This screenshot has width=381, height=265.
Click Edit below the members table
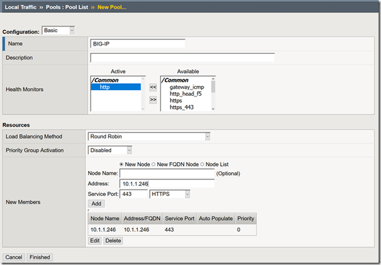pos(95,241)
